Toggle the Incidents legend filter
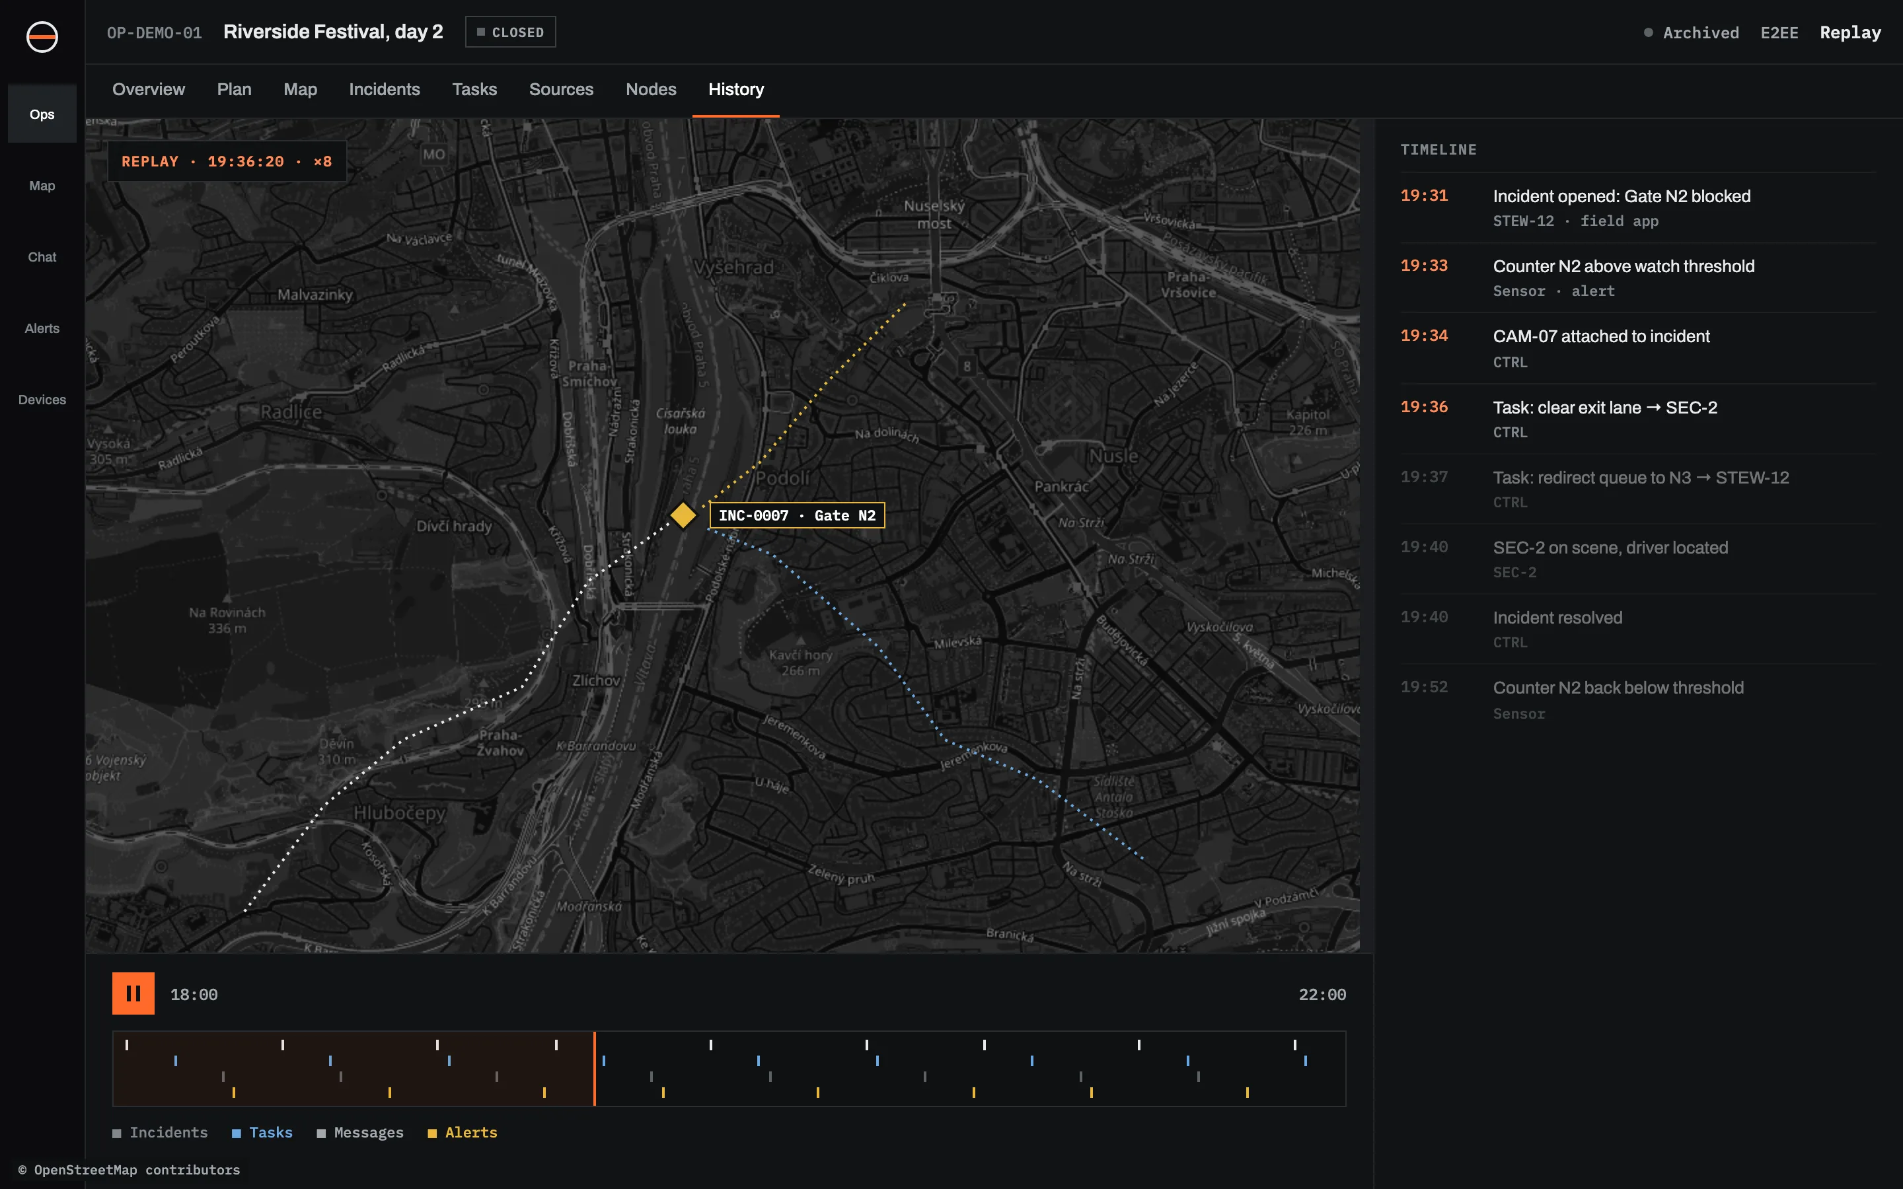Screen dimensions: 1903x1189 [x=161, y=1132]
